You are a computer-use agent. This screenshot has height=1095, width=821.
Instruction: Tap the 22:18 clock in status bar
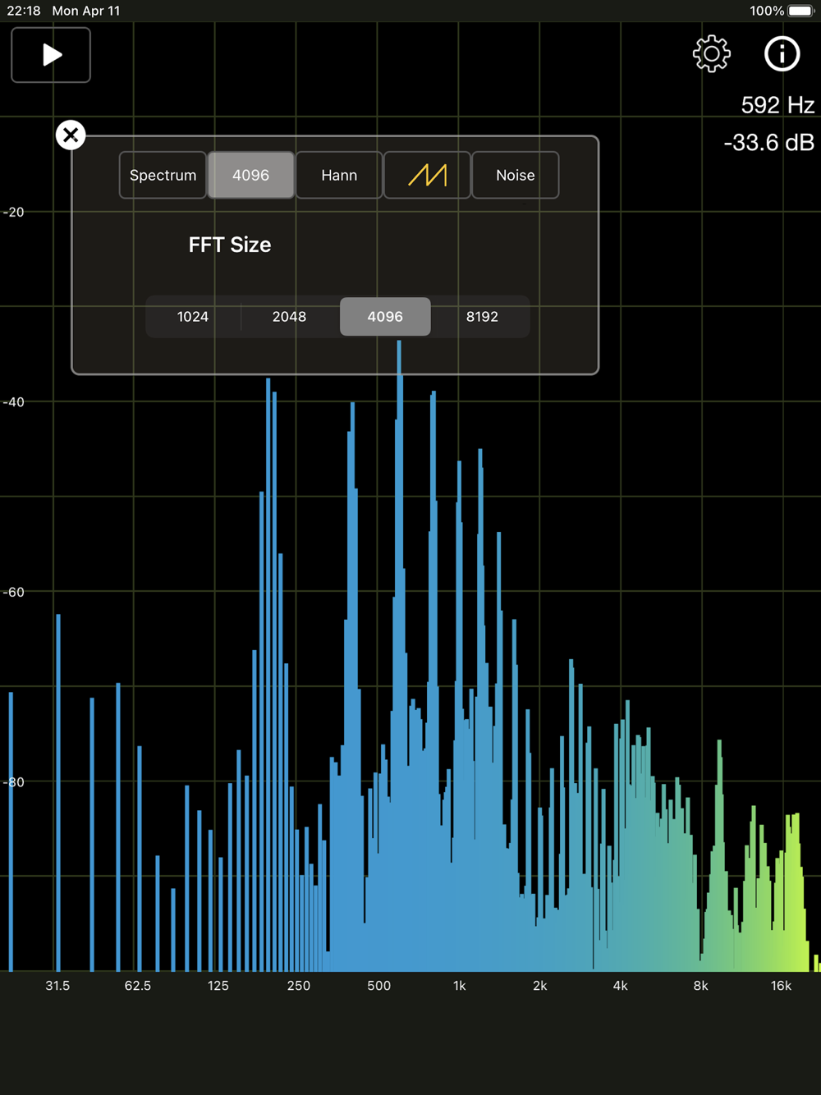24,11
